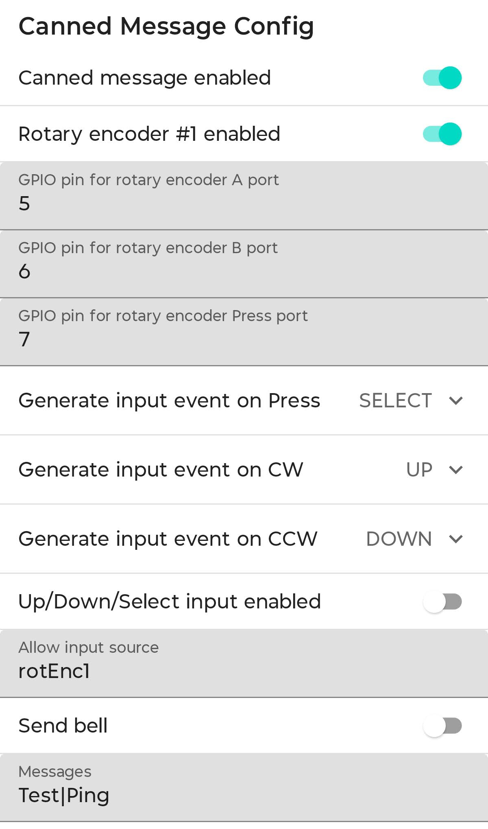Tap the Canned Message Config heading
Image resolution: width=488 pixels, height=829 pixels.
[x=166, y=26]
